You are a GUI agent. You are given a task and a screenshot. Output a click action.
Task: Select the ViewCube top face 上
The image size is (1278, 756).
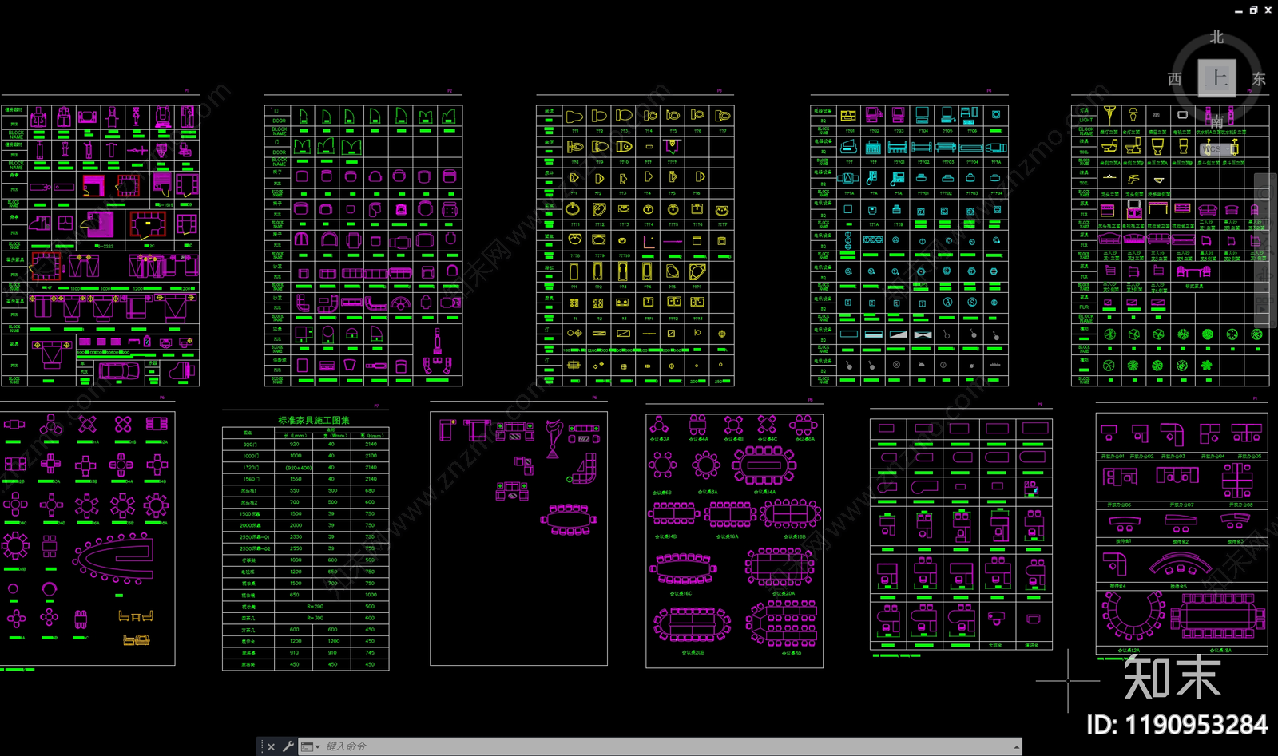(x=1216, y=78)
